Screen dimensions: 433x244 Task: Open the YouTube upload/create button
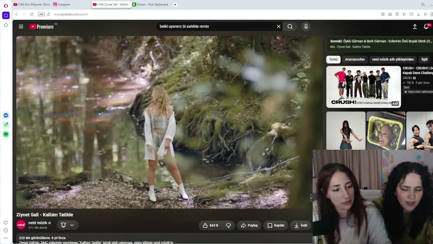pos(415,26)
